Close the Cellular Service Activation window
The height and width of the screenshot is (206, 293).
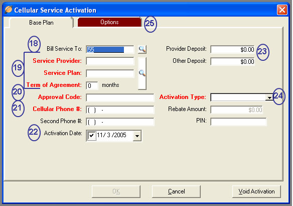tap(282, 10)
